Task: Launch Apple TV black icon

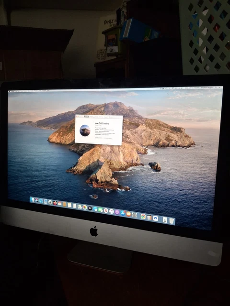Action: (90, 208)
